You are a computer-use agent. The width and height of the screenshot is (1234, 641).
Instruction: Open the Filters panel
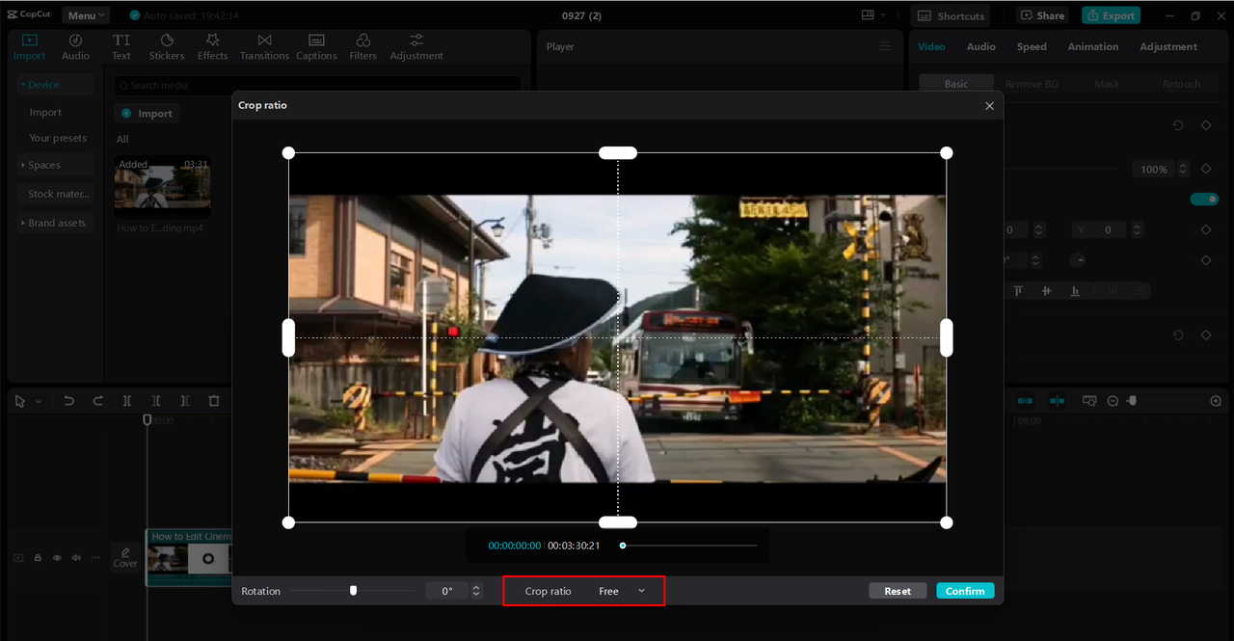point(362,46)
